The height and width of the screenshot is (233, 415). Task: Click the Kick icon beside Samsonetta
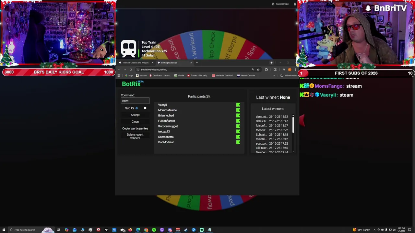238,137
